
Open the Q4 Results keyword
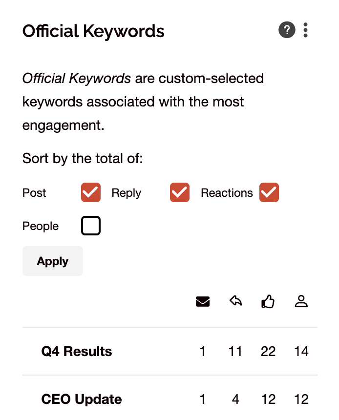click(x=76, y=351)
